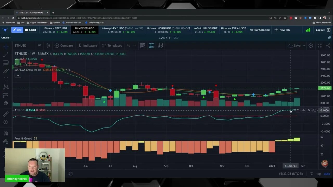333x187 pixels.
Task: Select the text annotation tool
Action: [x=6, y=79]
